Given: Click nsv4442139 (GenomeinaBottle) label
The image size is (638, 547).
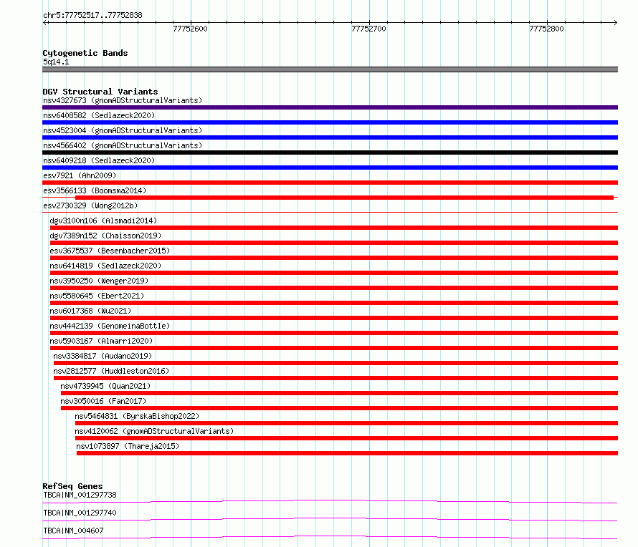Looking at the screenshot, I should click(110, 326).
